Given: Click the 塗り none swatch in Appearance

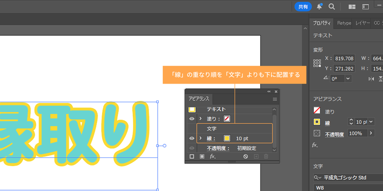Looking at the screenshot, I should [x=227, y=119].
